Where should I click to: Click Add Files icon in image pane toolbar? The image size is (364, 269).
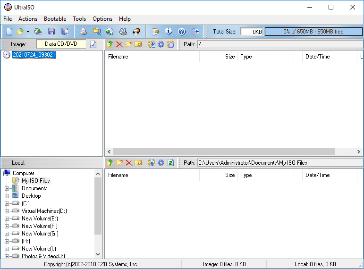tap(152, 44)
